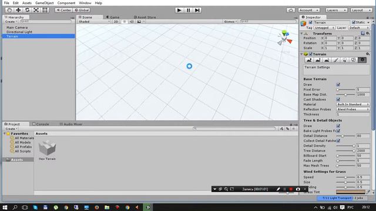Open the Account dropdown
The width and height of the screenshot is (376, 211).
point(309,11)
